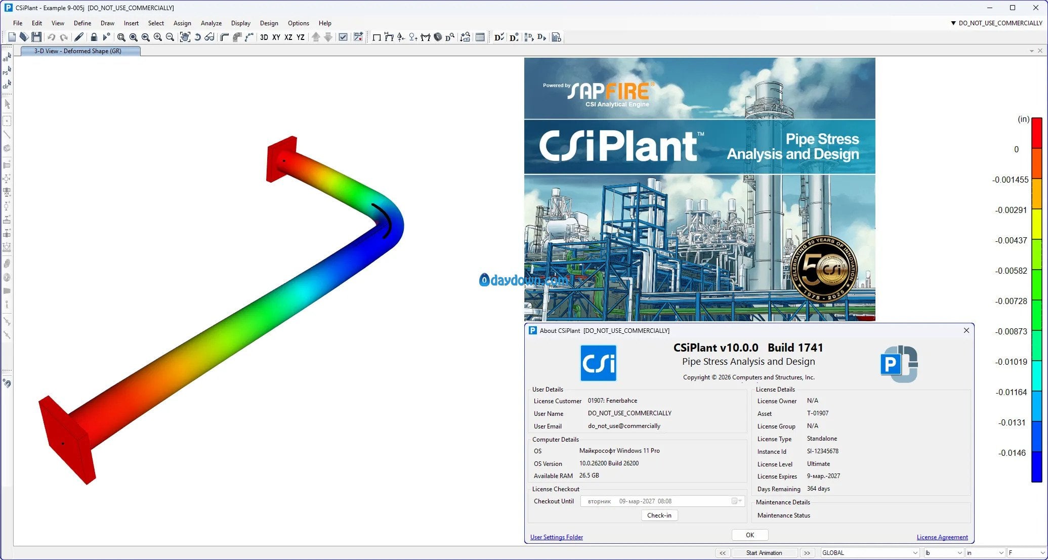Set default 3D view
The image size is (1048, 560).
pos(264,37)
